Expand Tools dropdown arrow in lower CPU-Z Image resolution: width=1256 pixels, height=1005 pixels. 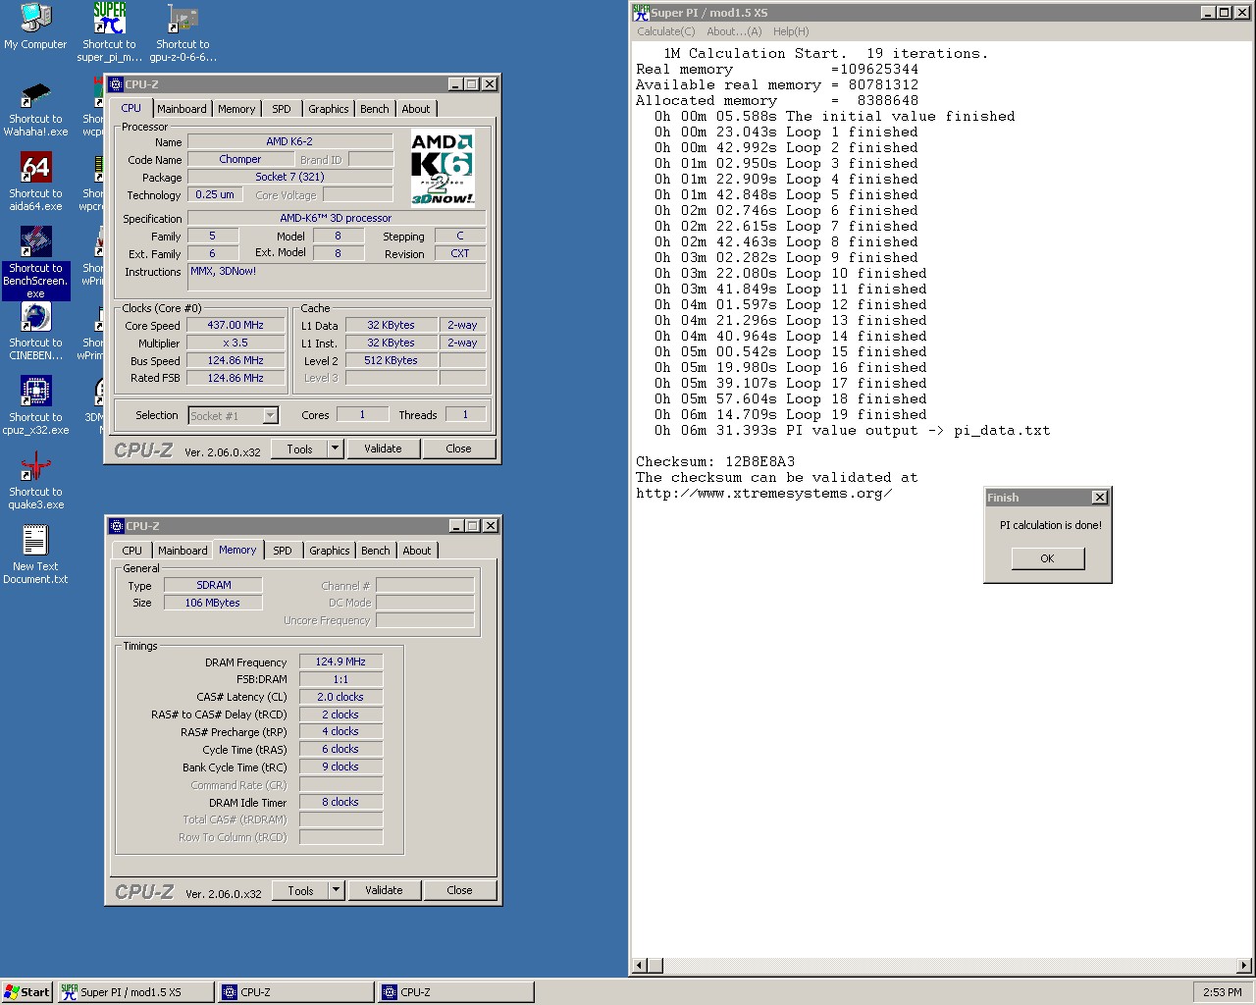click(336, 890)
